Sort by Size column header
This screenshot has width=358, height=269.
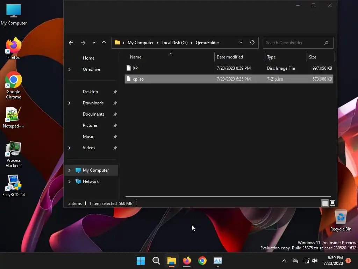coord(313,57)
